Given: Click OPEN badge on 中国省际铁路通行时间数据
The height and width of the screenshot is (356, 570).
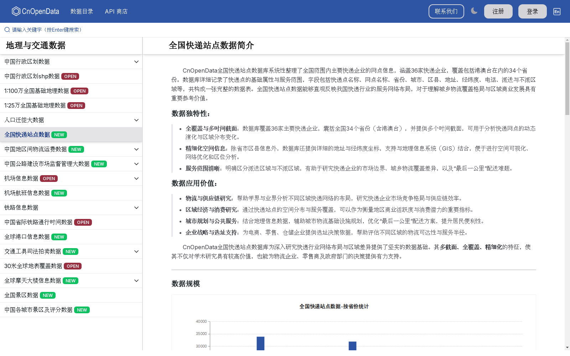Looking at the screenshot, I should point(83,222).
